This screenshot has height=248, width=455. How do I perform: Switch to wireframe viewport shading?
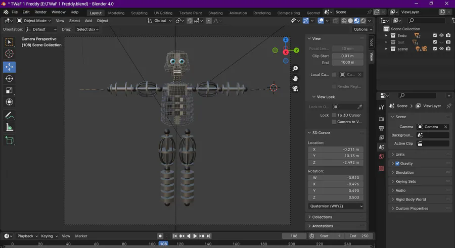(x=344, y=21)
